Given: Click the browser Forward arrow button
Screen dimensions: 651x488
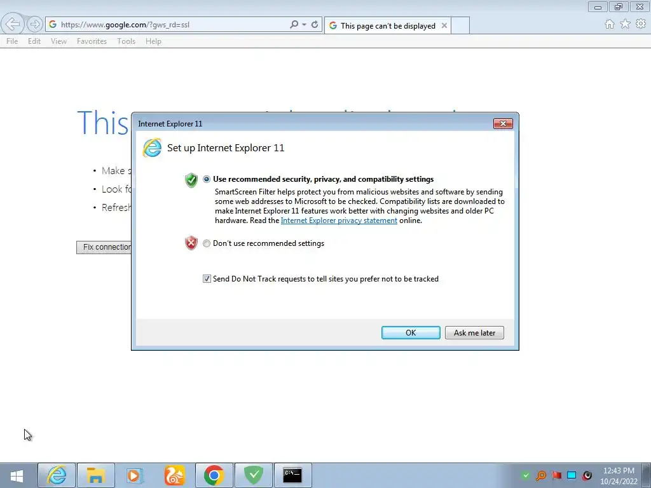Looking at the screenshot, I should [x=35, y=24].
